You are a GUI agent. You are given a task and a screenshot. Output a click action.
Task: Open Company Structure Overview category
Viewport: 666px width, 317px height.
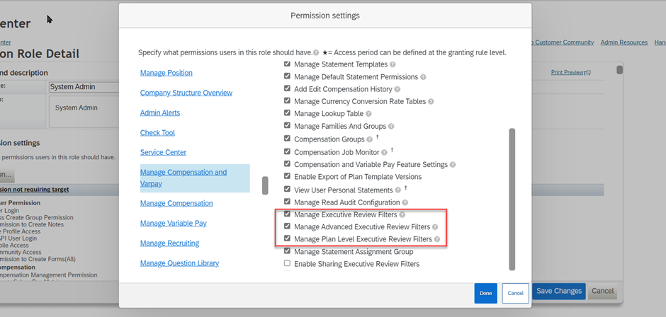point(186,93)
